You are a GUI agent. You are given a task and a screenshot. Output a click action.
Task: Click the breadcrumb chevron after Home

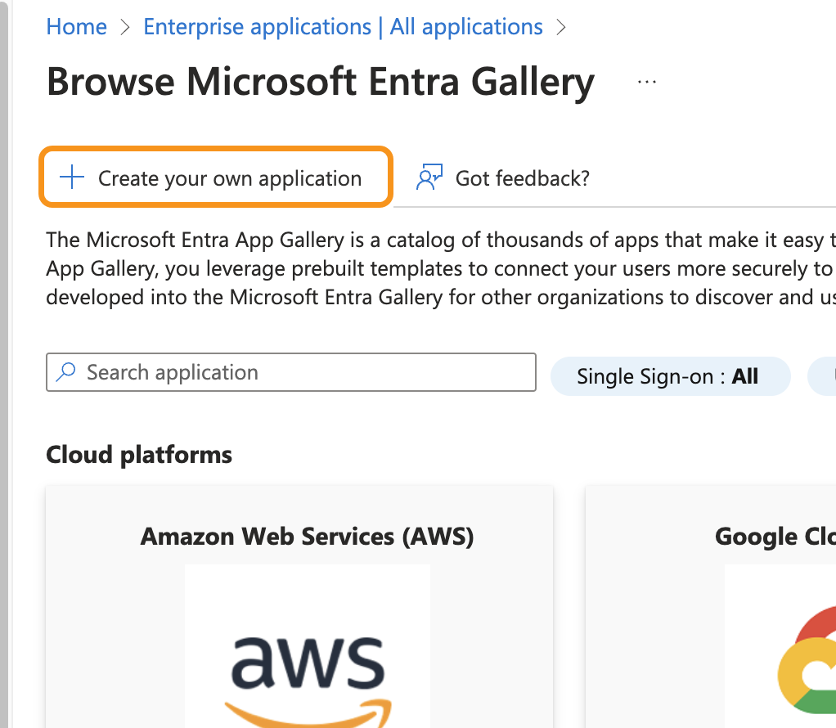[125, 27]
